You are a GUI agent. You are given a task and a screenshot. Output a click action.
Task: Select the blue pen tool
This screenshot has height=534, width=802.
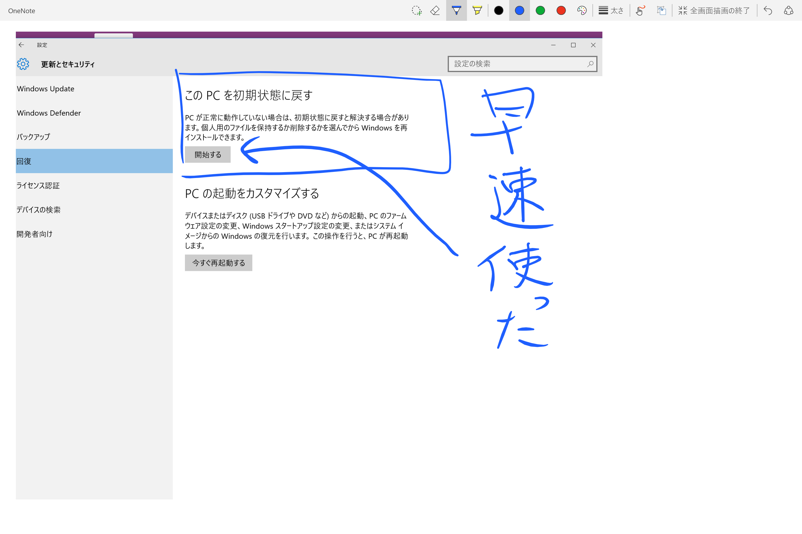(x=456, y=11)
